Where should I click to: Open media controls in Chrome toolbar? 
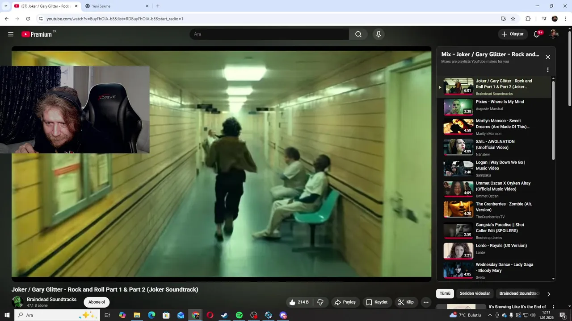[544, 19]
